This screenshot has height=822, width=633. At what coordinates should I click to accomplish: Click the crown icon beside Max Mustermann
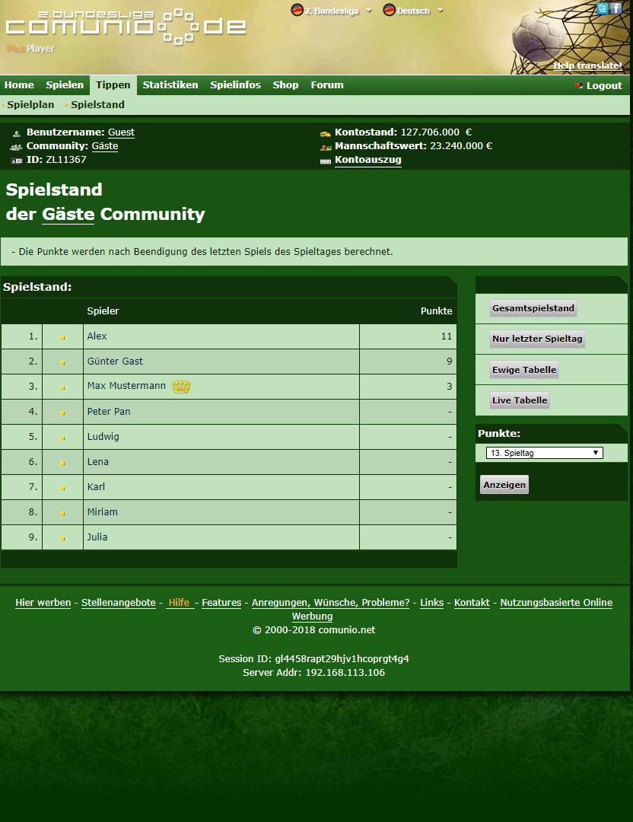coord(181,387)
